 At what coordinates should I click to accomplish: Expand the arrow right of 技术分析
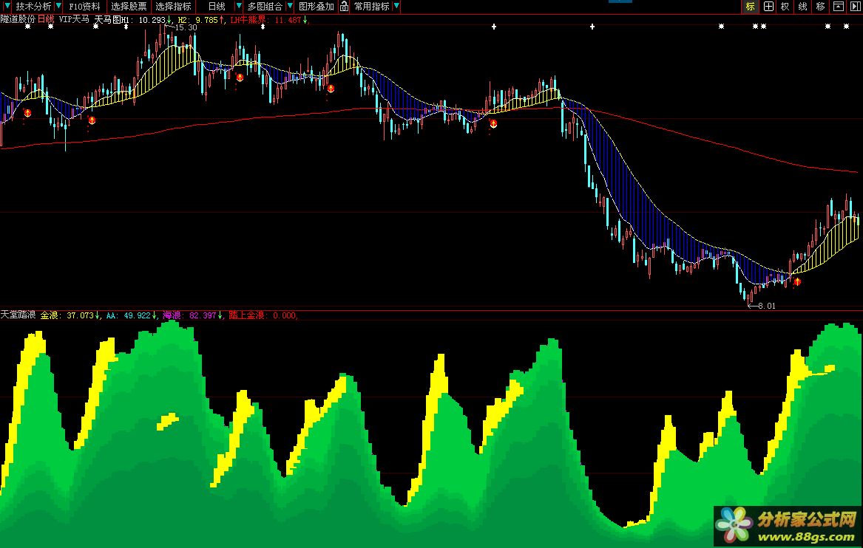58,6
